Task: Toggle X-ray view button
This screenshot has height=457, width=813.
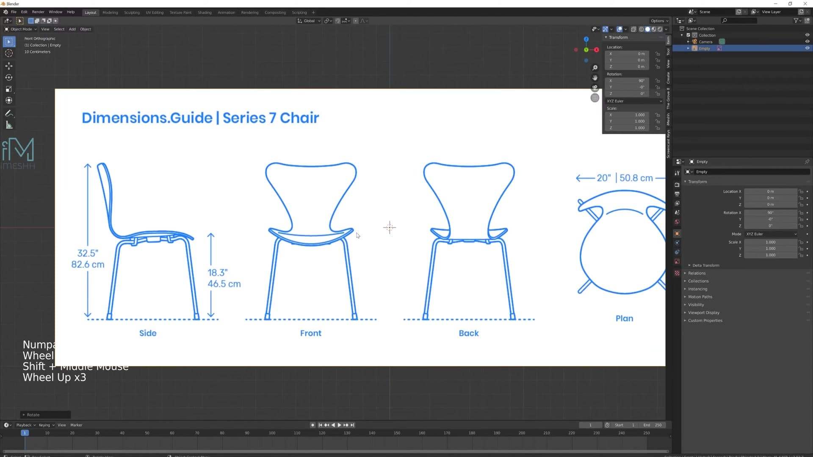Action: [633, 29]
